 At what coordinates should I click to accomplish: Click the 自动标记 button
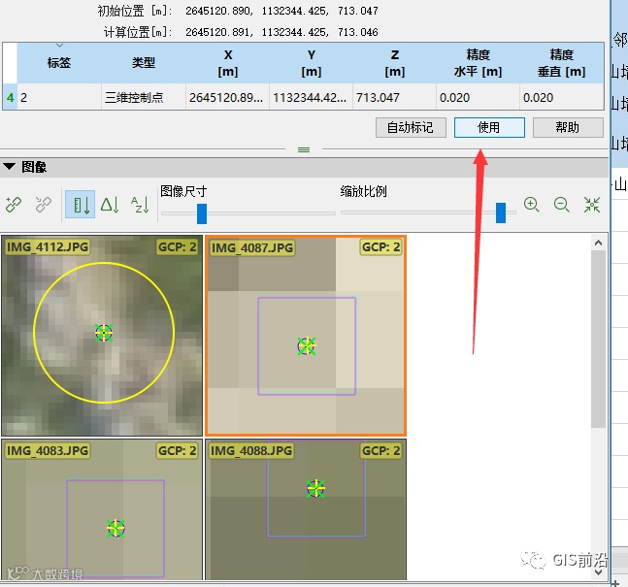point(411,128)
